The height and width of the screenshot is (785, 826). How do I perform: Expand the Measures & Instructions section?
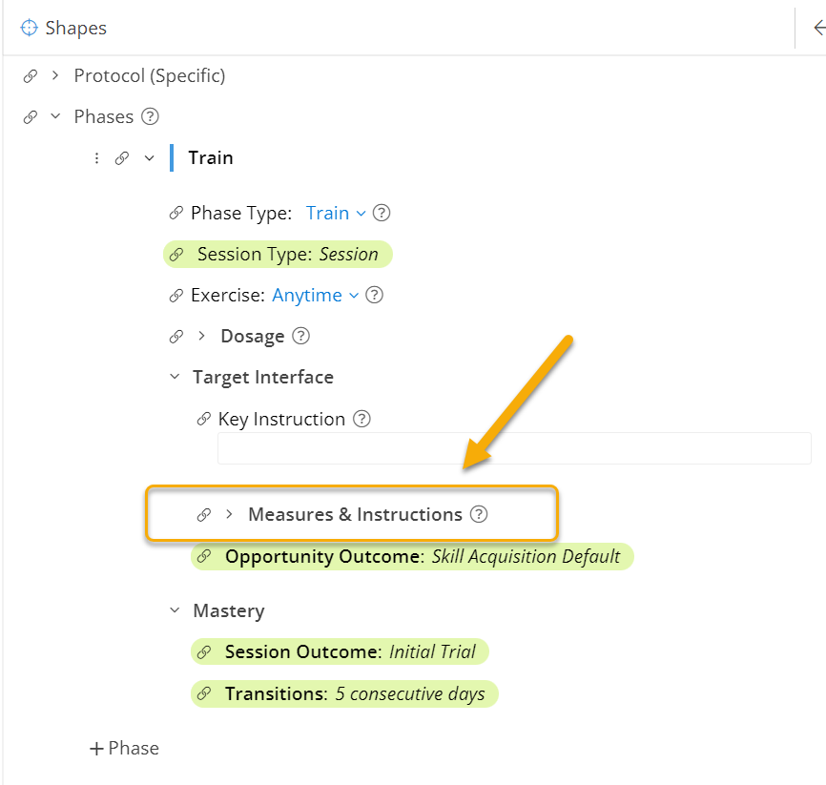(229, 515)
